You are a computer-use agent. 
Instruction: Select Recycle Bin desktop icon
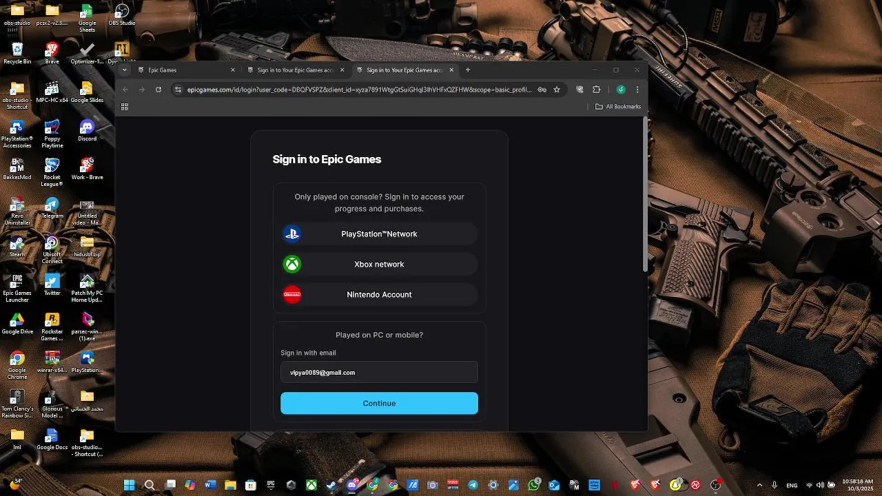click(x=17, y=53)
